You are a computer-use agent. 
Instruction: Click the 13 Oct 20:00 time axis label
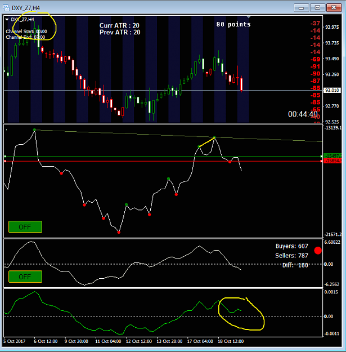point(169,341)
